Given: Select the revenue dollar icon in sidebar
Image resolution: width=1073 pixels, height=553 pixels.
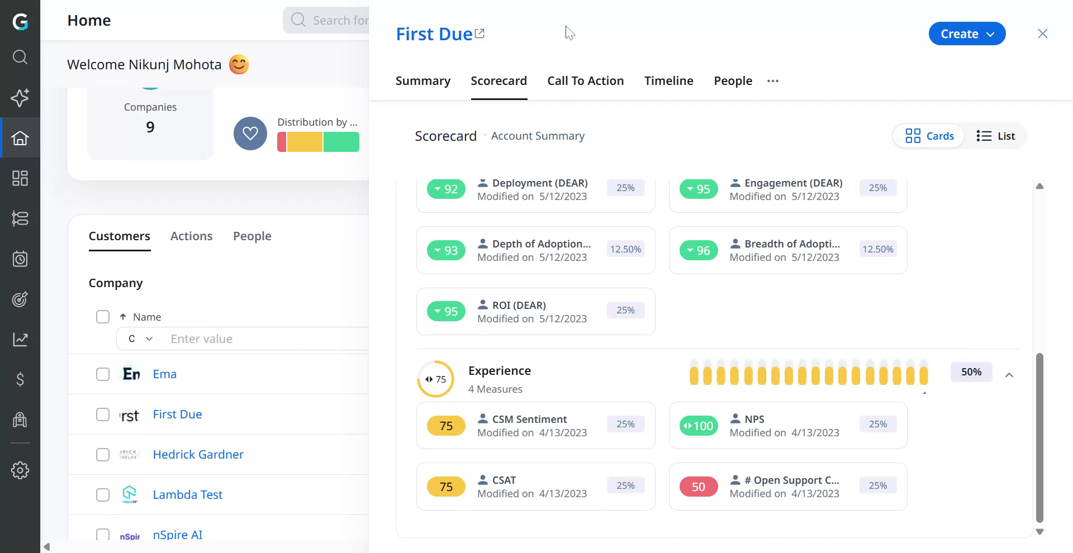Looking at the screenshot, I should (x=20, y=380).
